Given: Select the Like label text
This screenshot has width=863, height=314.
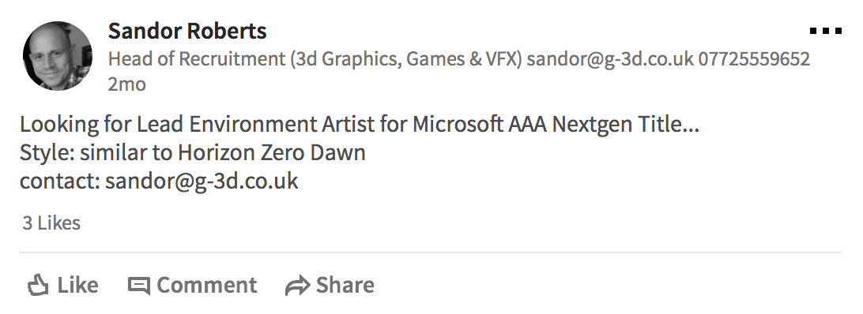Looking at the screenshot, I should [x=77, y=285].
